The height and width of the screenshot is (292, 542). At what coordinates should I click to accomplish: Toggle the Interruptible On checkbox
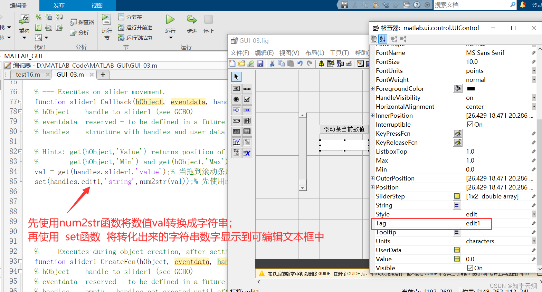point(470,124)
